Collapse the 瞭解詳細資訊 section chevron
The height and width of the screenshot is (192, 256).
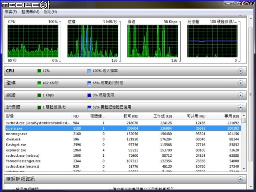click(240, 179)
